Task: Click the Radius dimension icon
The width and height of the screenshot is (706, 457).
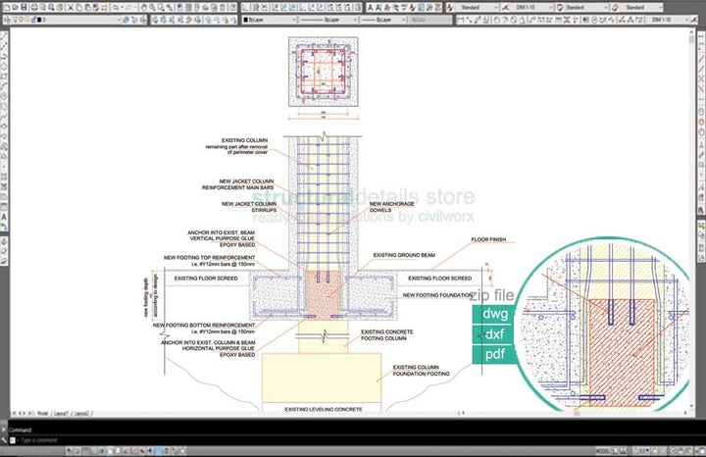Action: 497,20
